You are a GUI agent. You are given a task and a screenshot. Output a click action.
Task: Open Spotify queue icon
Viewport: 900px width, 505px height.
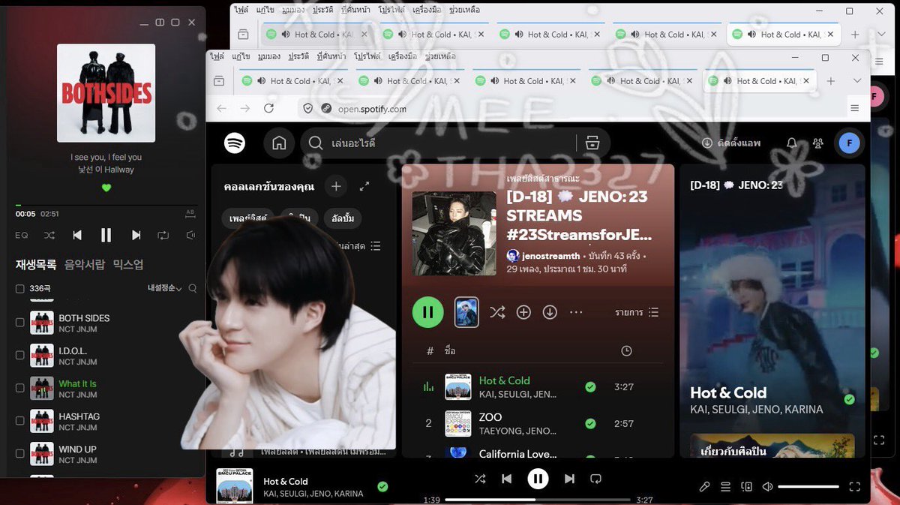(x=725, y=486)
